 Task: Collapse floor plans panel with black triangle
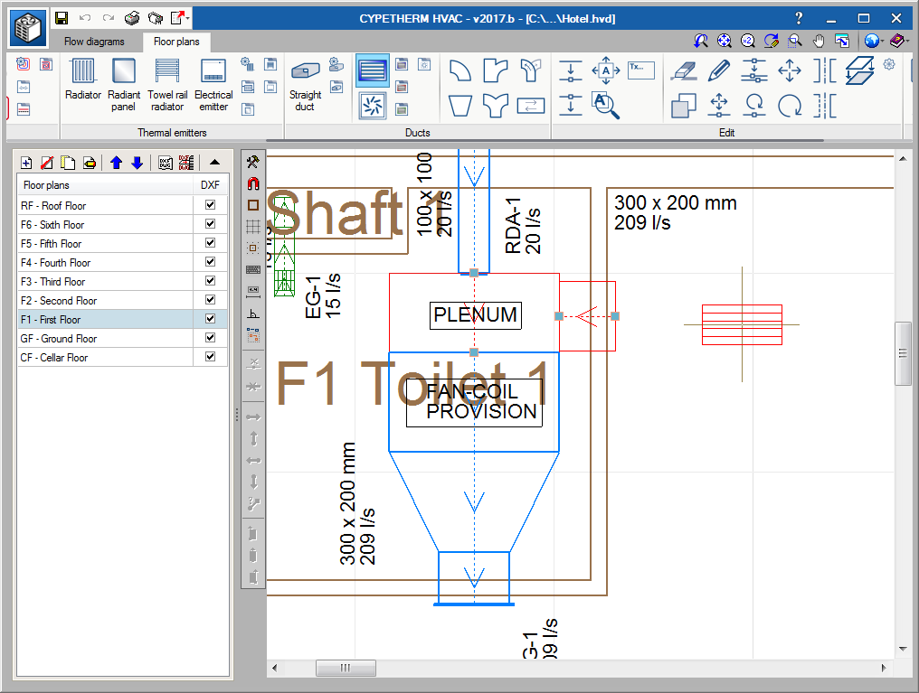coord(214,163)
